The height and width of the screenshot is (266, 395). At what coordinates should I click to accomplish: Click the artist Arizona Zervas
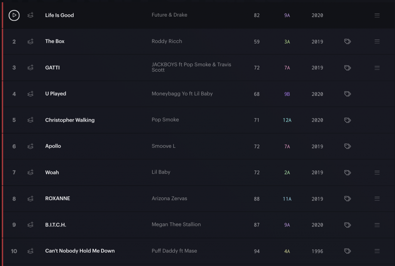tap(169, 198)
